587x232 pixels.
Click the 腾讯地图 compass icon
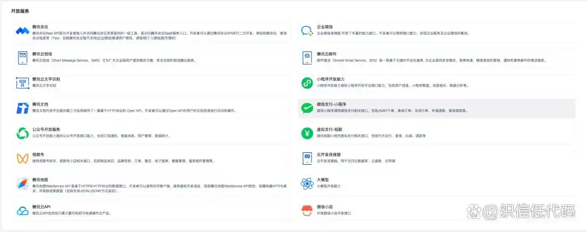coord(22,184)
